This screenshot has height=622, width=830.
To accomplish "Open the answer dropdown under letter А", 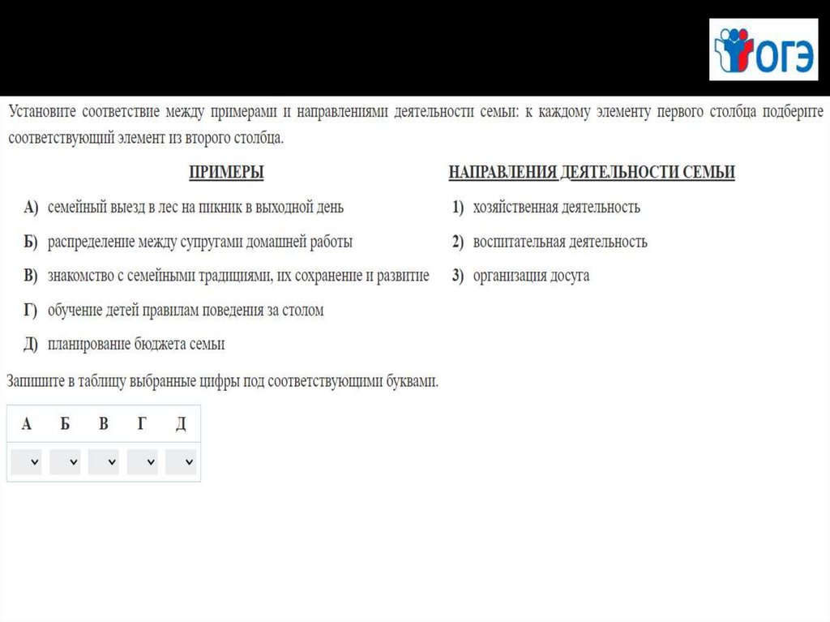I will [x=26, y=461].
